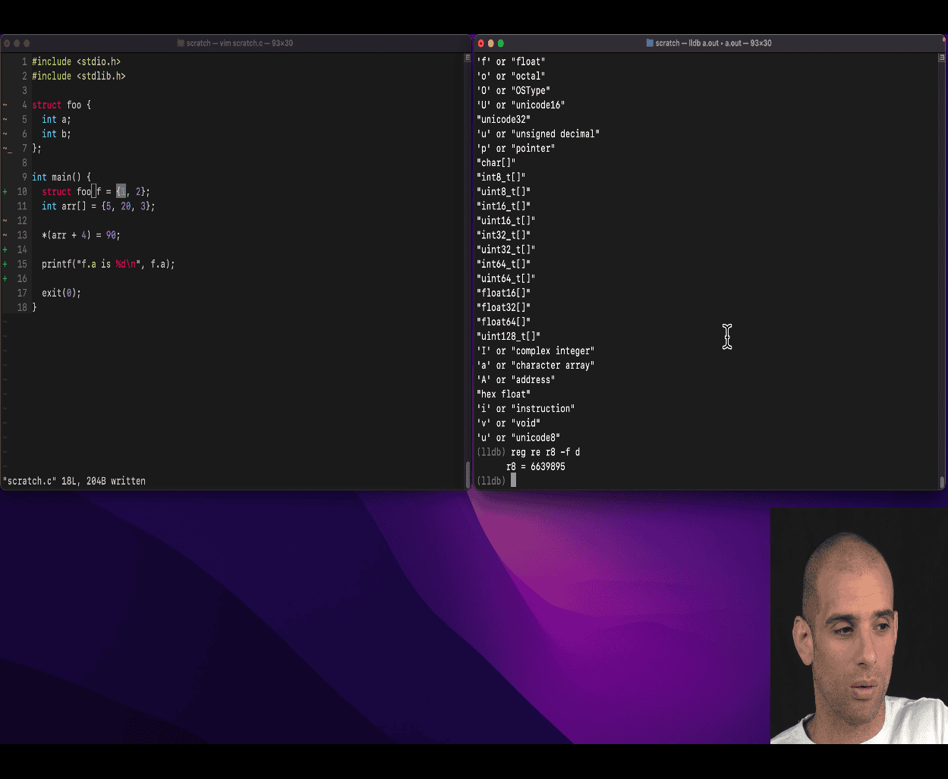Click scroll marker icon atop vim window
This screenshot has width=948, height=779.
467,58
